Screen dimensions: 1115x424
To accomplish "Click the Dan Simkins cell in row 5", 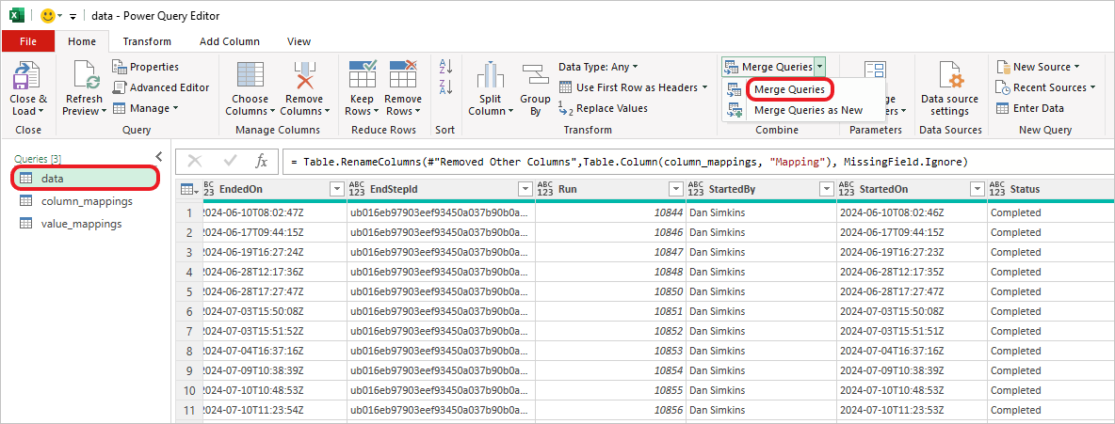I will 761,291.
